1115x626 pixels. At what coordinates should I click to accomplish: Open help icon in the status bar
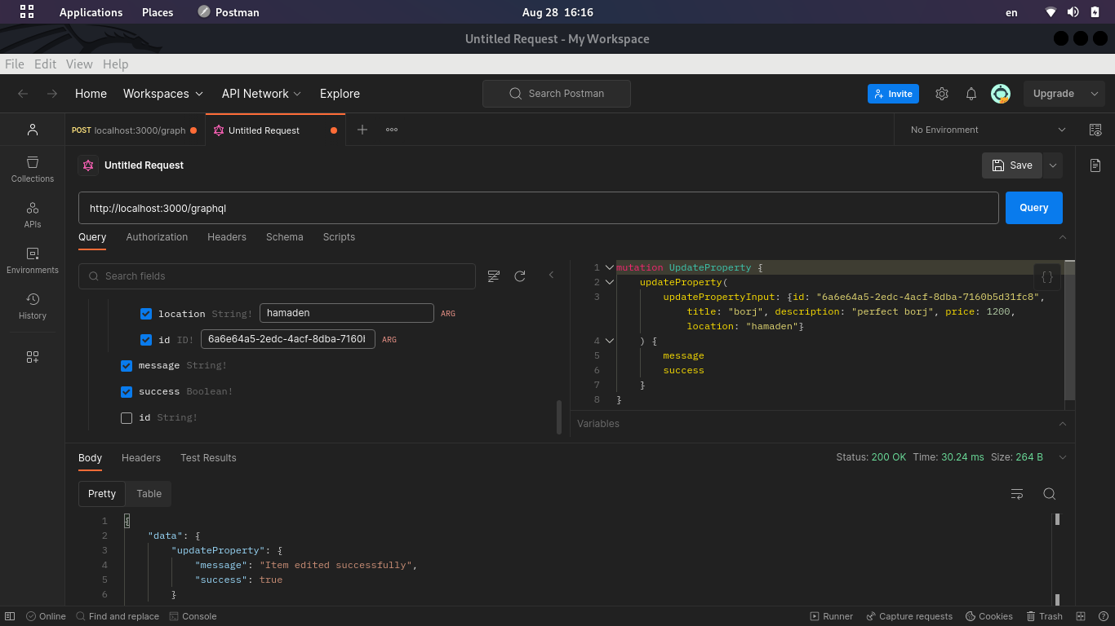[1102, 616]
